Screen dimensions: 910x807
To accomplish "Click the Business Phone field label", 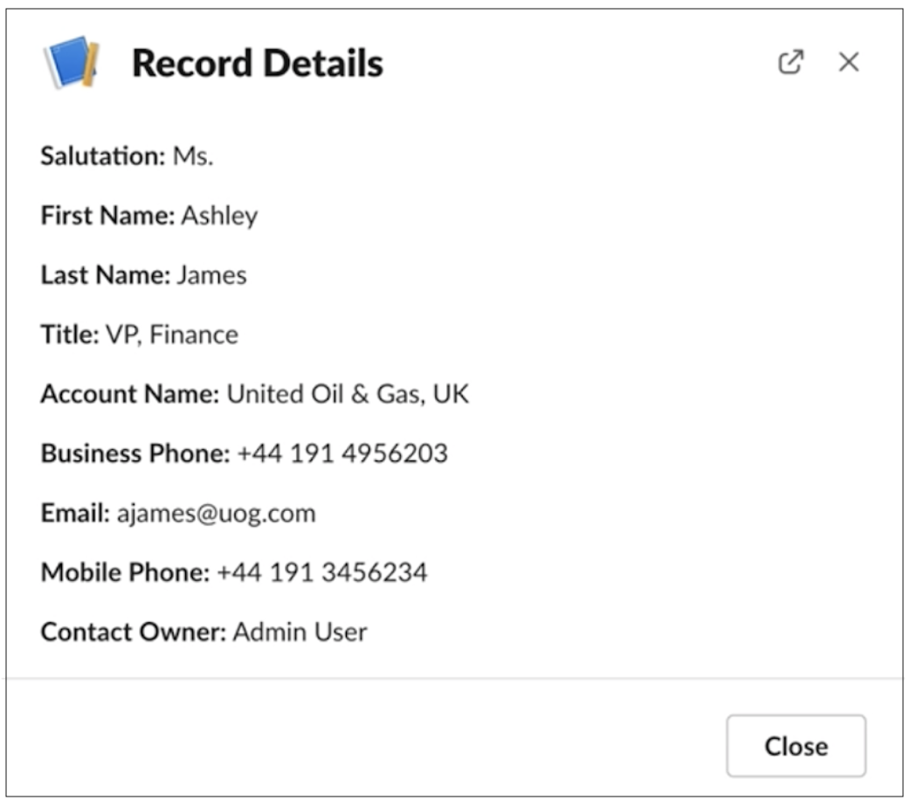I will coord(136,454).
